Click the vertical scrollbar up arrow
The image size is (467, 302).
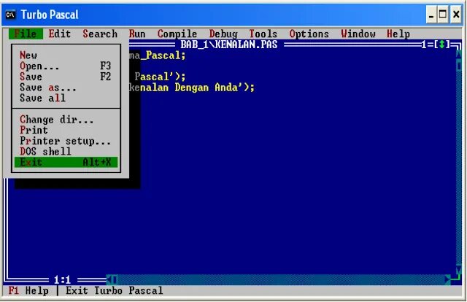tap(459, 55)
